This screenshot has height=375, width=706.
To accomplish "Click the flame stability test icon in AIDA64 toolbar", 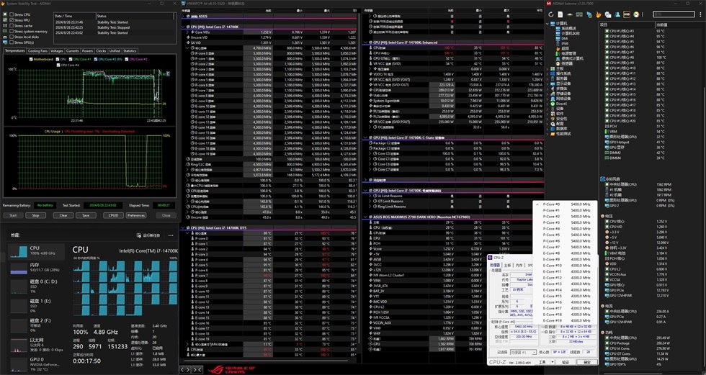I will click(599, 14).
